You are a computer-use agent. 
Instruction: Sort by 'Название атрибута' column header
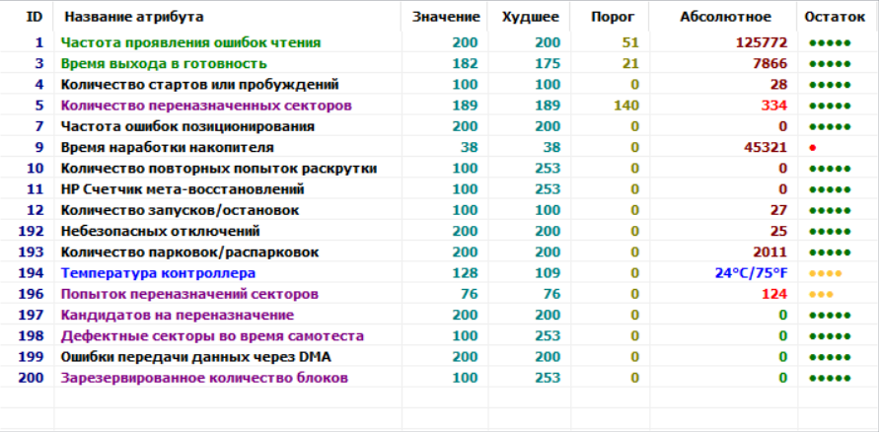point(134,17)
